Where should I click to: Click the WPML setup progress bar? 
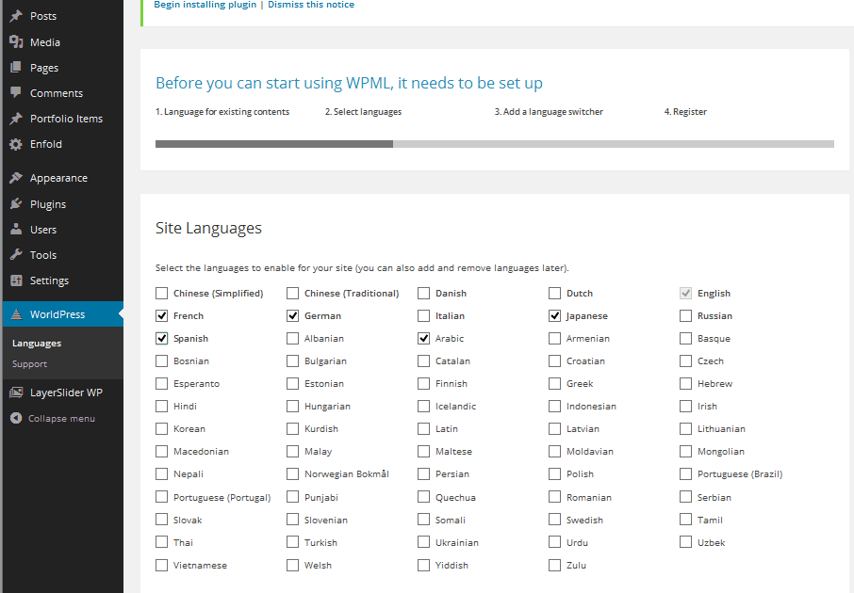[x=494, y=144]
